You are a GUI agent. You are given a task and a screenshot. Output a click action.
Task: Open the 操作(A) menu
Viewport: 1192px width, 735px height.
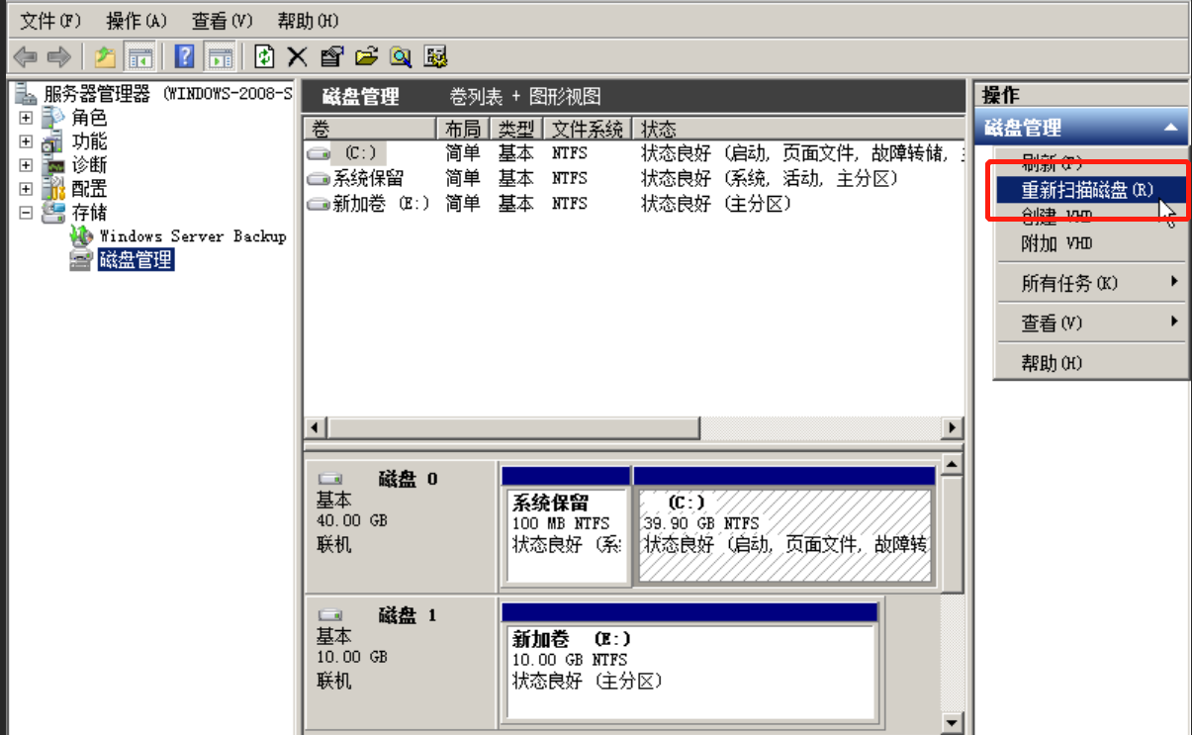137,21
